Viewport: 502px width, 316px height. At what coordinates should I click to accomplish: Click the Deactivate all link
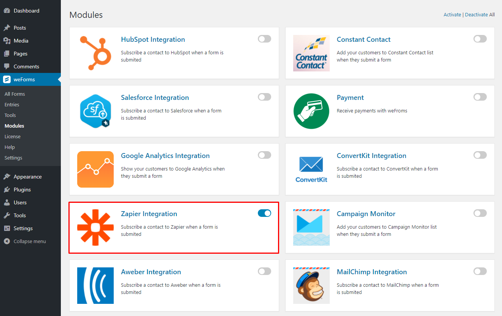tap(476, 14)
